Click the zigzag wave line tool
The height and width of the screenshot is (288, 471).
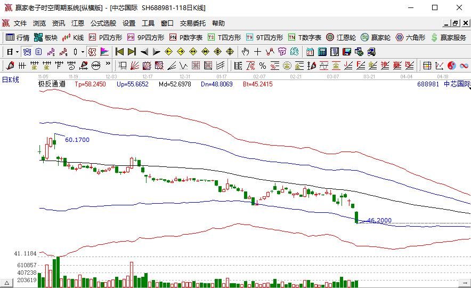click(270, 52)
